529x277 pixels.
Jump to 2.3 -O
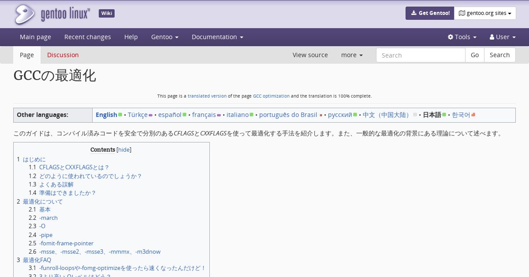42,226
